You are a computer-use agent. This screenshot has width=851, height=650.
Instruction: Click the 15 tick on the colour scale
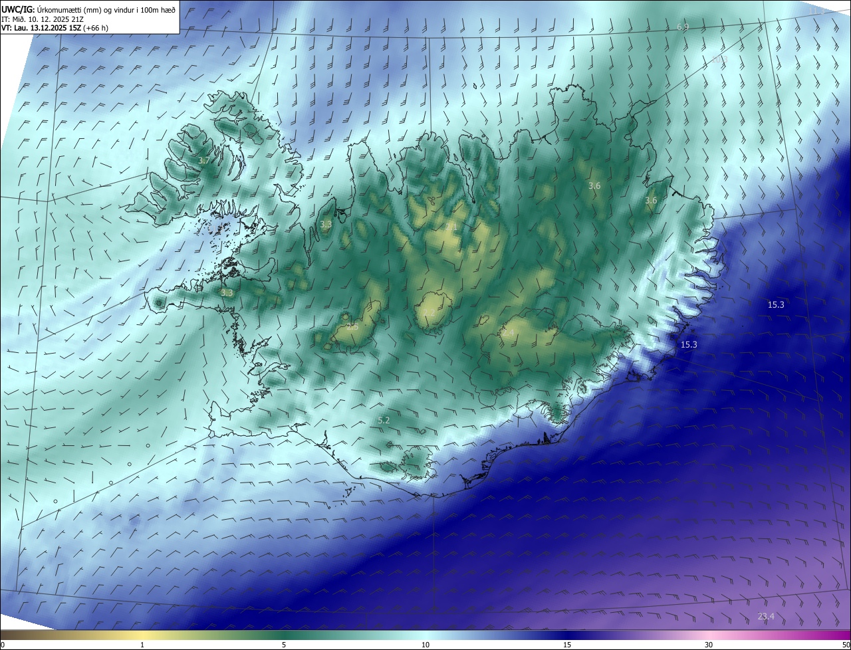[x=567, y=645]
